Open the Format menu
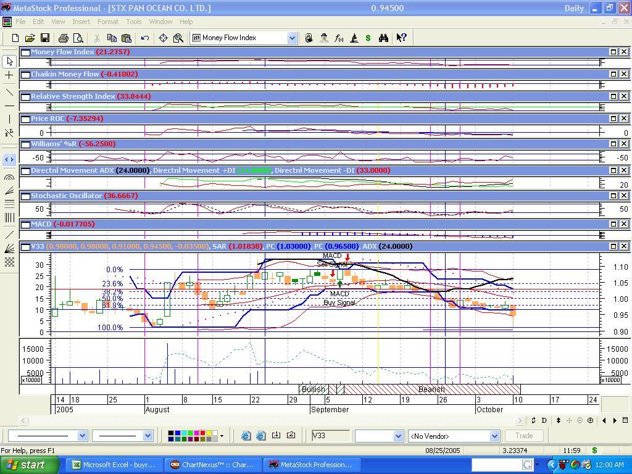The width and height of the screenshot is (632, 474). (108, 22)
